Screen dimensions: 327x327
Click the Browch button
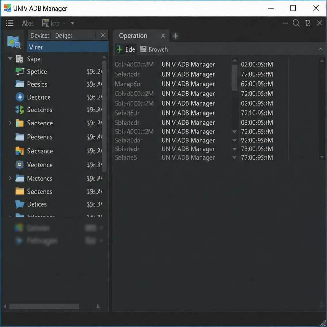coord(154,49)
